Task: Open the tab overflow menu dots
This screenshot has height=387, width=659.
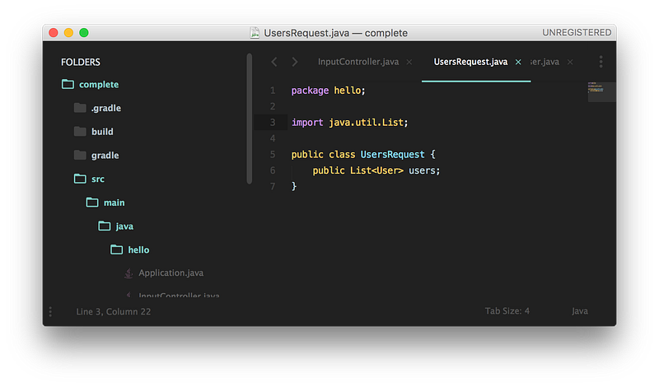Action: pyautogui.click(x=601, y=62)
